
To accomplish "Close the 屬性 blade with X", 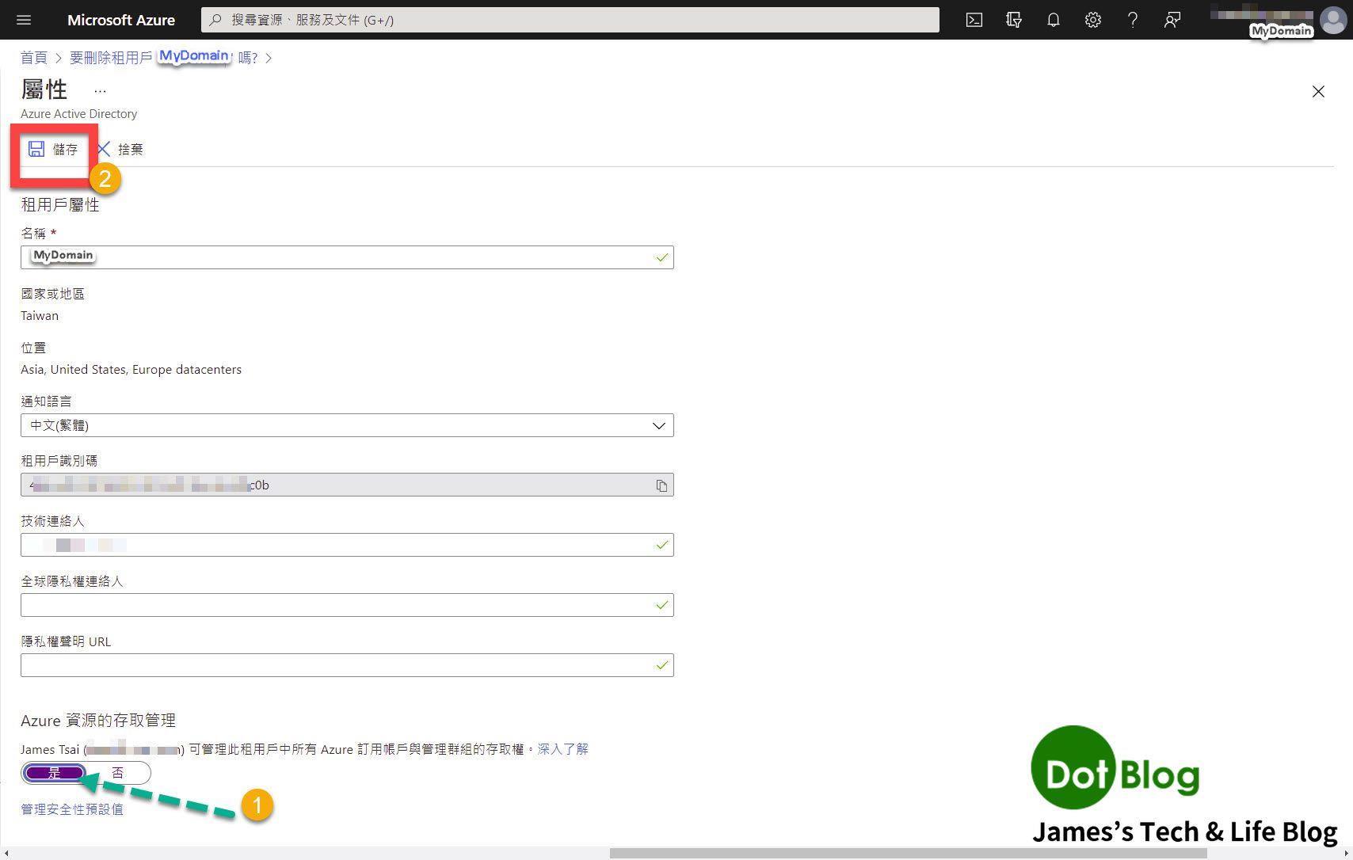I will click(1318, 92).
